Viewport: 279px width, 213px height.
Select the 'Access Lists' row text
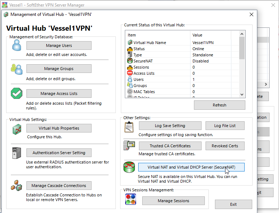[144, 73]
